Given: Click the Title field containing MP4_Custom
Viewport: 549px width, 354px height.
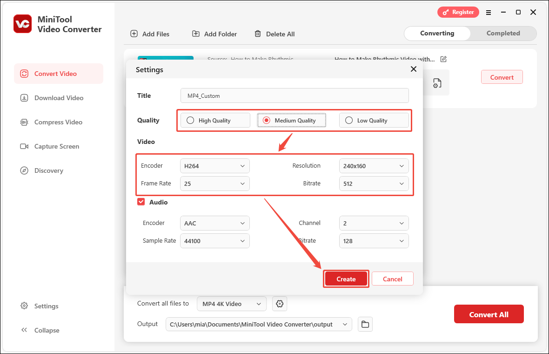Looking at the screenshot, I should click(295, 95).
